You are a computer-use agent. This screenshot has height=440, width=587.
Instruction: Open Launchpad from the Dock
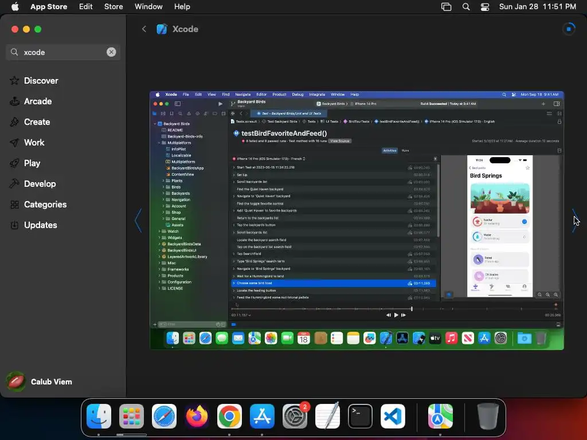(131, 416)
